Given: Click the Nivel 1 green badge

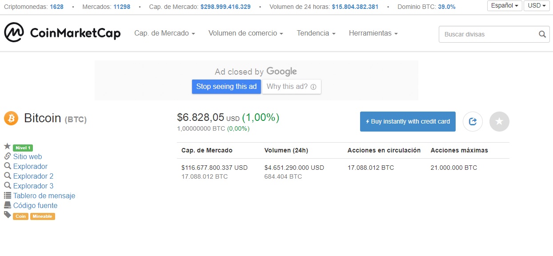Looking at the screenshot, I should pos(23,148).
